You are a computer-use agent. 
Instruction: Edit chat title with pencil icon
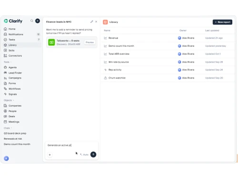pyautogui.click(x=92, y=21)
